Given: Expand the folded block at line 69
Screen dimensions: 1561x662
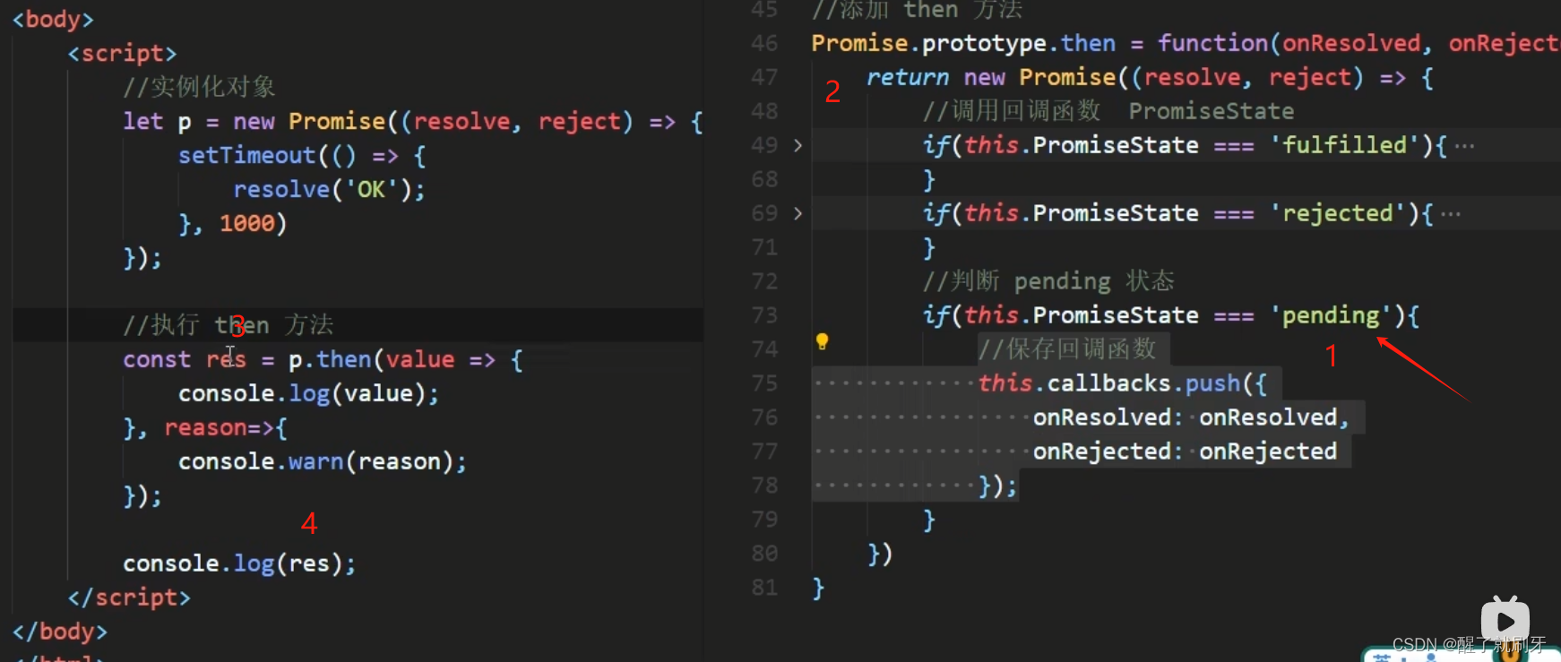Looking at the screenshot, I should click(798, 213).
